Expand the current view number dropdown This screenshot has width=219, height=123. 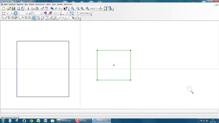(27, 13)
